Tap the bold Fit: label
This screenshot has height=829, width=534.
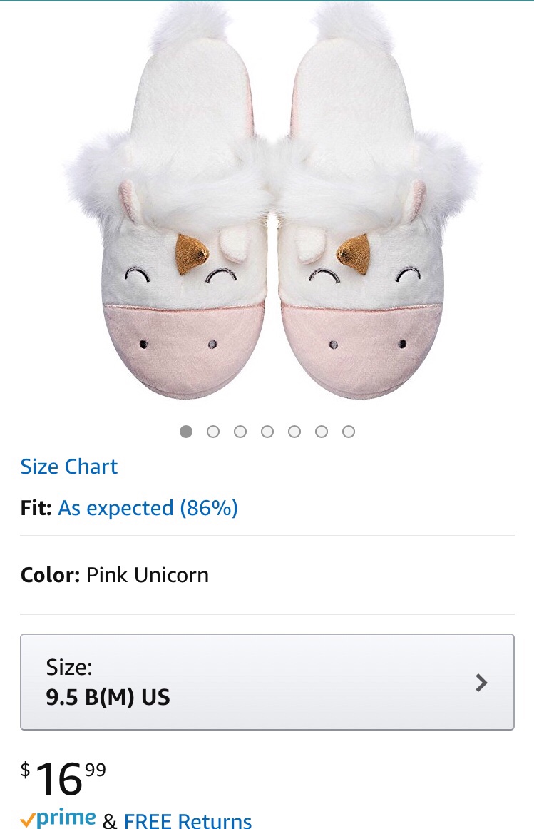click(36, 508)
